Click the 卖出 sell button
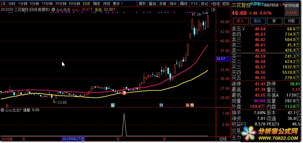The width and height of the screenshot is (303, 143). click(x=257, y=21)
